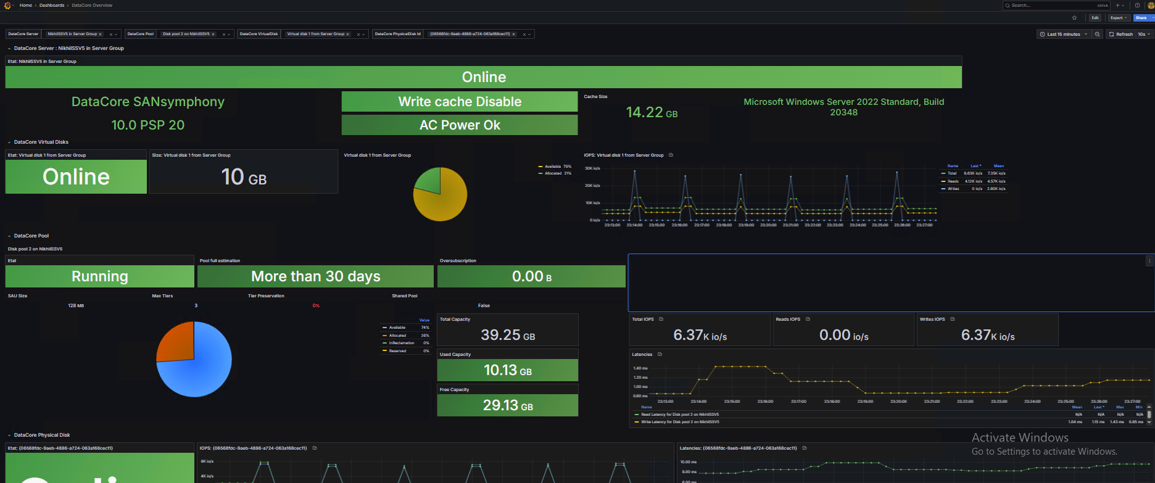Click the refresh dashboard icon
The image size is (1155, 483).
pos(1111,35)
